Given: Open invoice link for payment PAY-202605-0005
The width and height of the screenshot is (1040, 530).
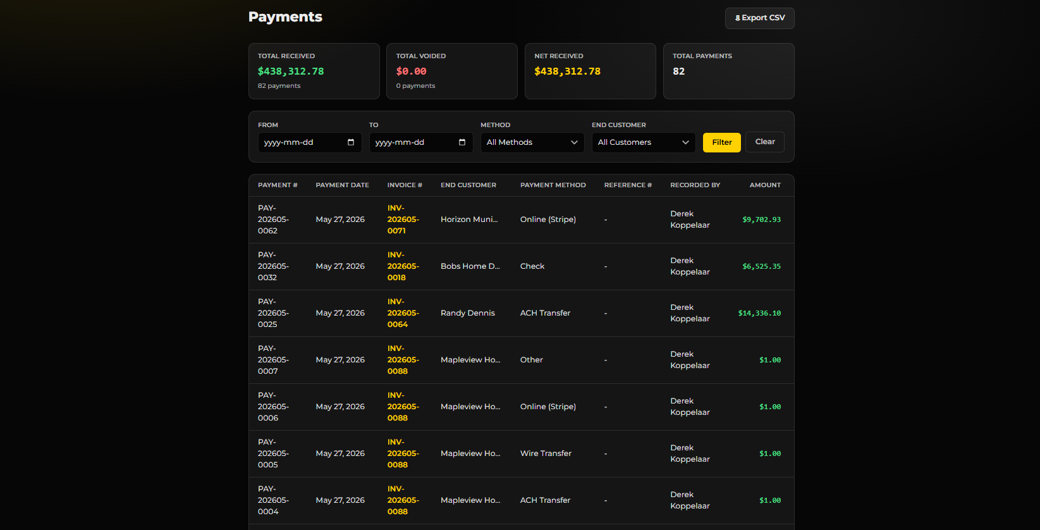Looking at the screenshot, I should (x=403, y=453).
